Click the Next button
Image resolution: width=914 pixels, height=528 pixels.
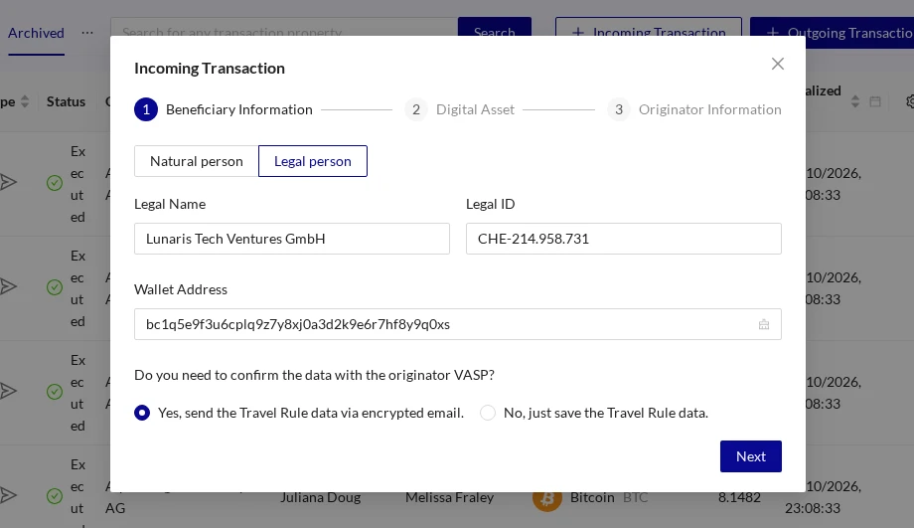point(750,456)
